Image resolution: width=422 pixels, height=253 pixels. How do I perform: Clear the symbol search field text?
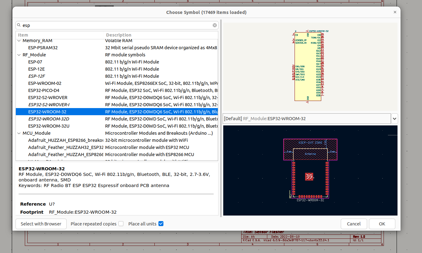[215, 25]
